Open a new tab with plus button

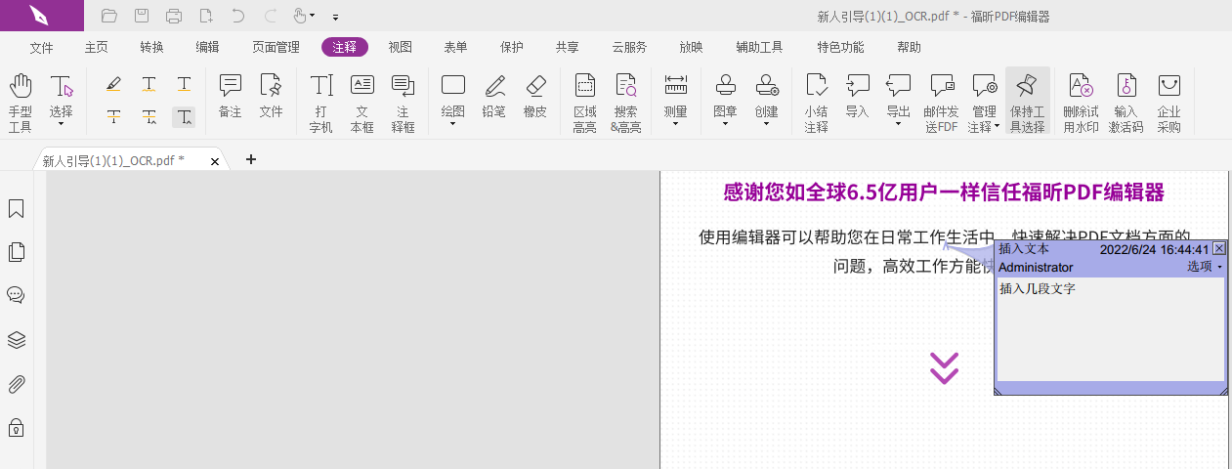(251, 159)
